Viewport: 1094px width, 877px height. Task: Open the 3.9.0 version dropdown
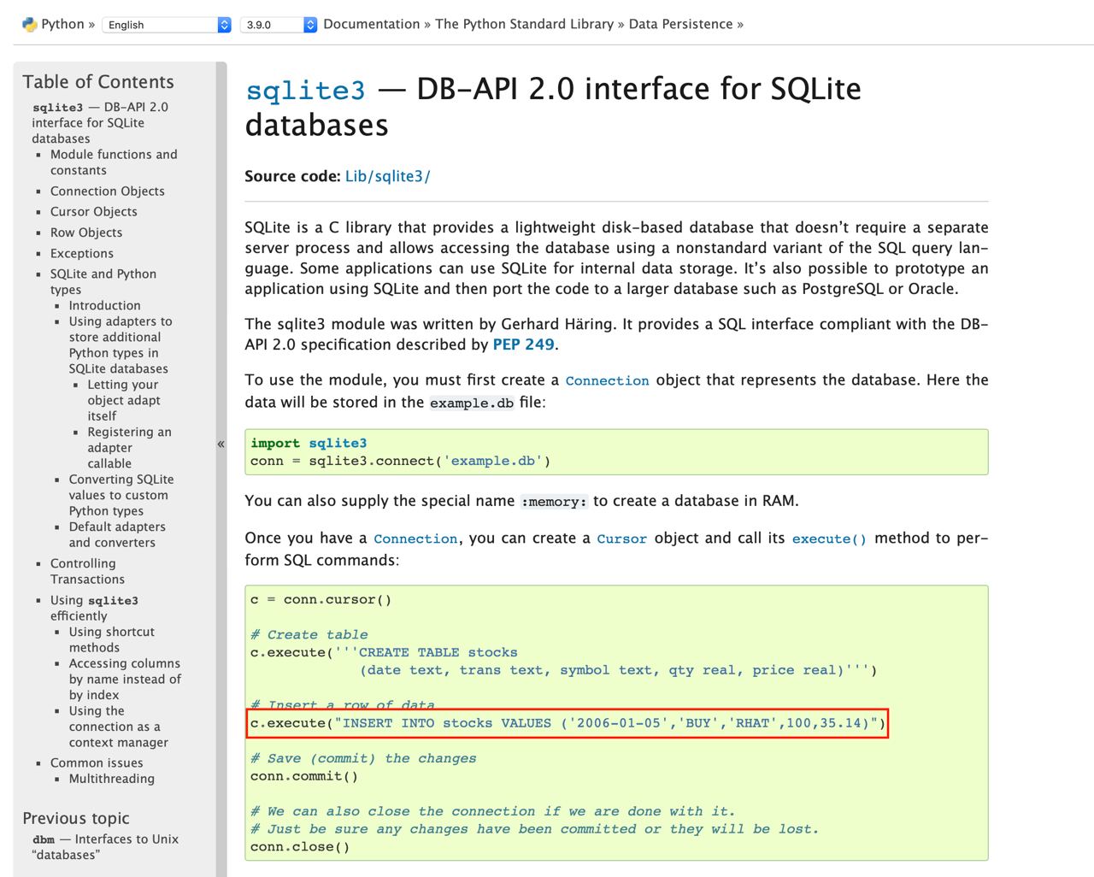[x=279, y=25]
